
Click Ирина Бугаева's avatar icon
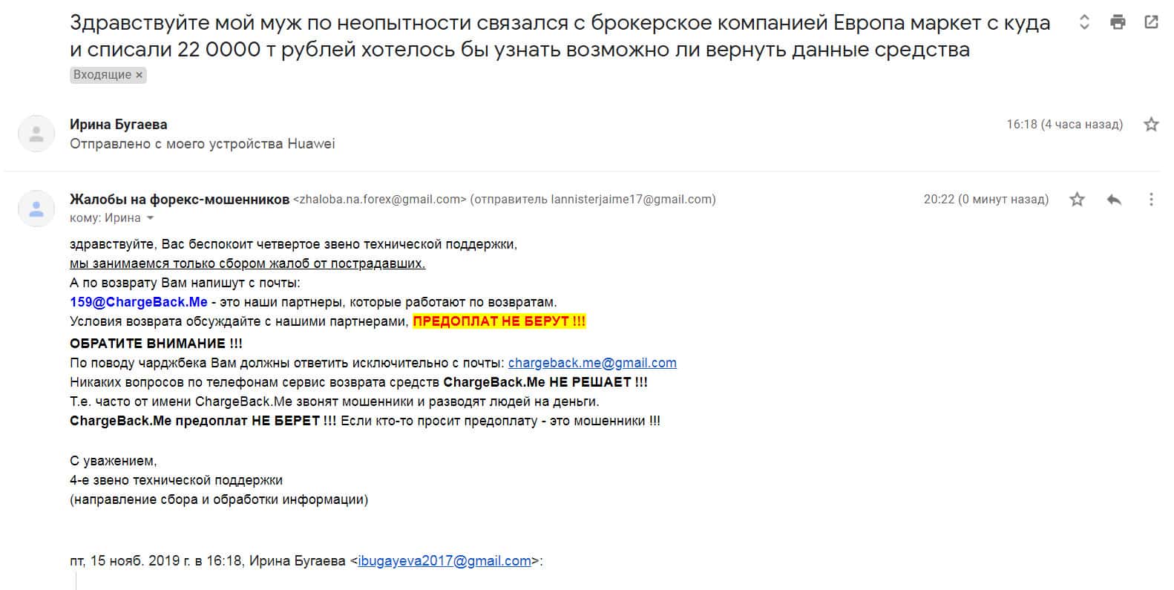pos(36,134)
